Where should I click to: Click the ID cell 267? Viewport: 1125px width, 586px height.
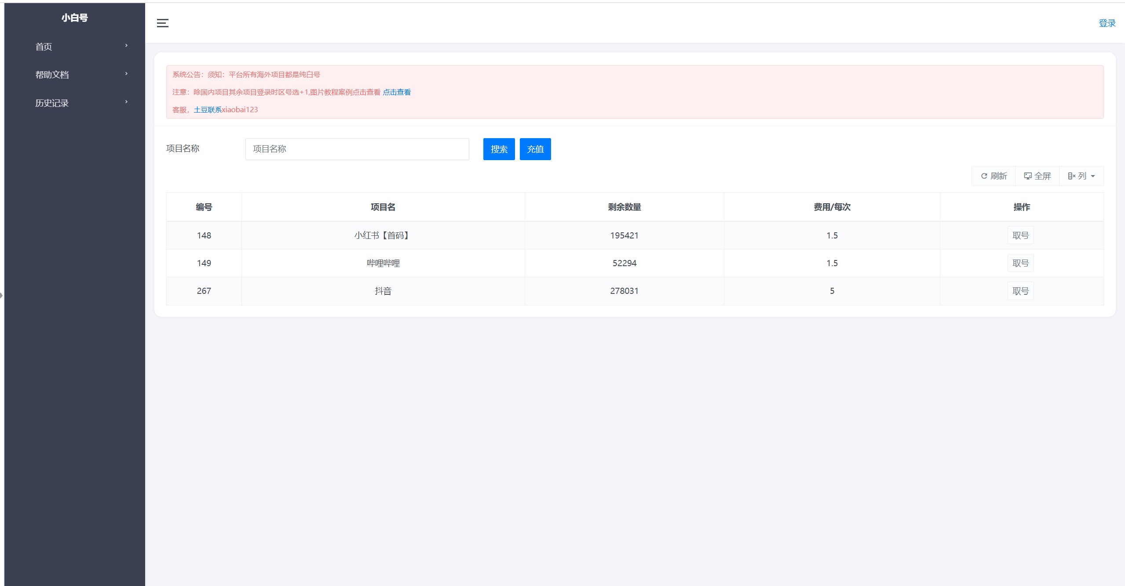coord(204,291)
